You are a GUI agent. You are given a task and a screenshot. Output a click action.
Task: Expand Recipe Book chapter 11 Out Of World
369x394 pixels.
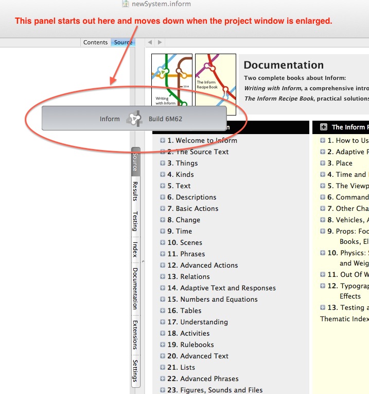pos(323,274)
